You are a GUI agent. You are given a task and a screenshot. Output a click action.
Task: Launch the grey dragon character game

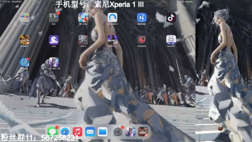tap(83, 40)
